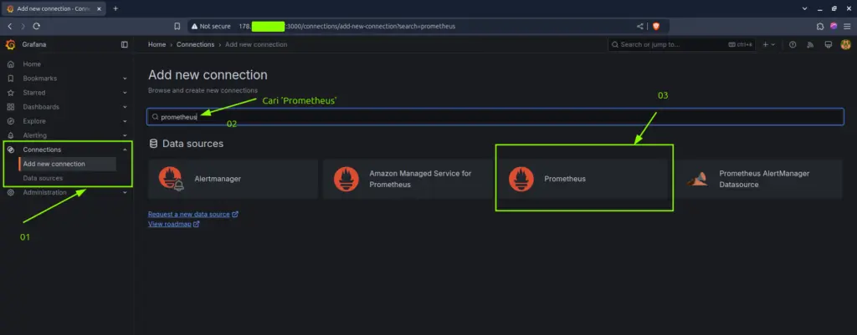Select the Alertmanager data source card
Image resolution: width=857 pixels, height=335 pixels.
[x=233, y=179]
